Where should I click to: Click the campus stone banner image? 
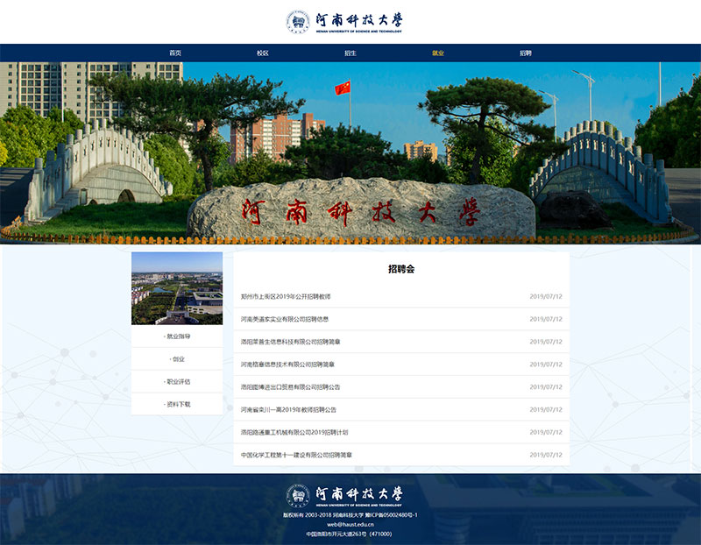(350, 153)
